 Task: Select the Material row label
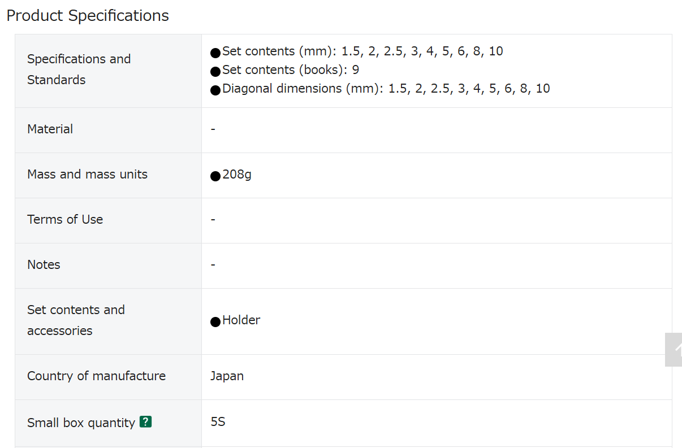(50, 129)
